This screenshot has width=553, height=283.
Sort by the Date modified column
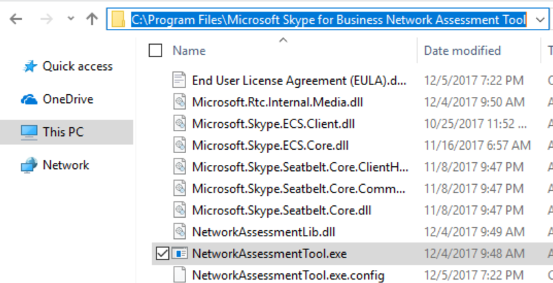462,50
